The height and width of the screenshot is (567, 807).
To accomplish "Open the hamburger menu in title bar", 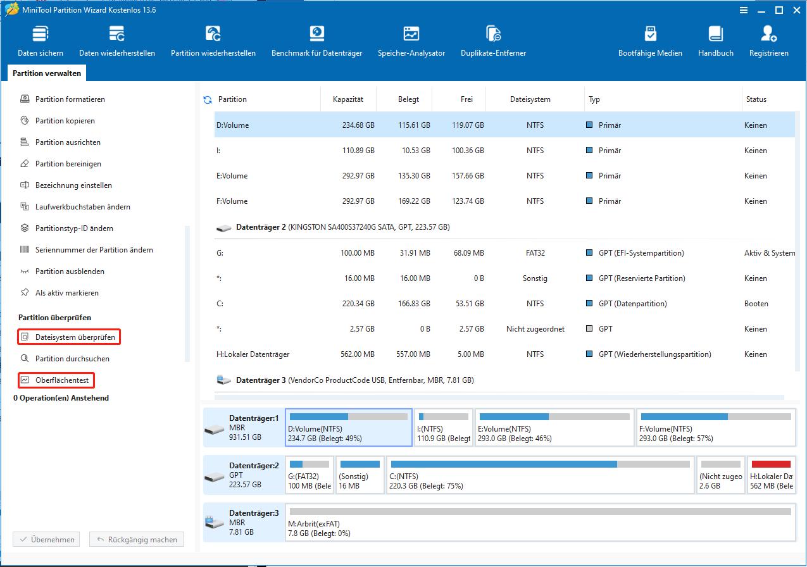I will tap(743, 10).
